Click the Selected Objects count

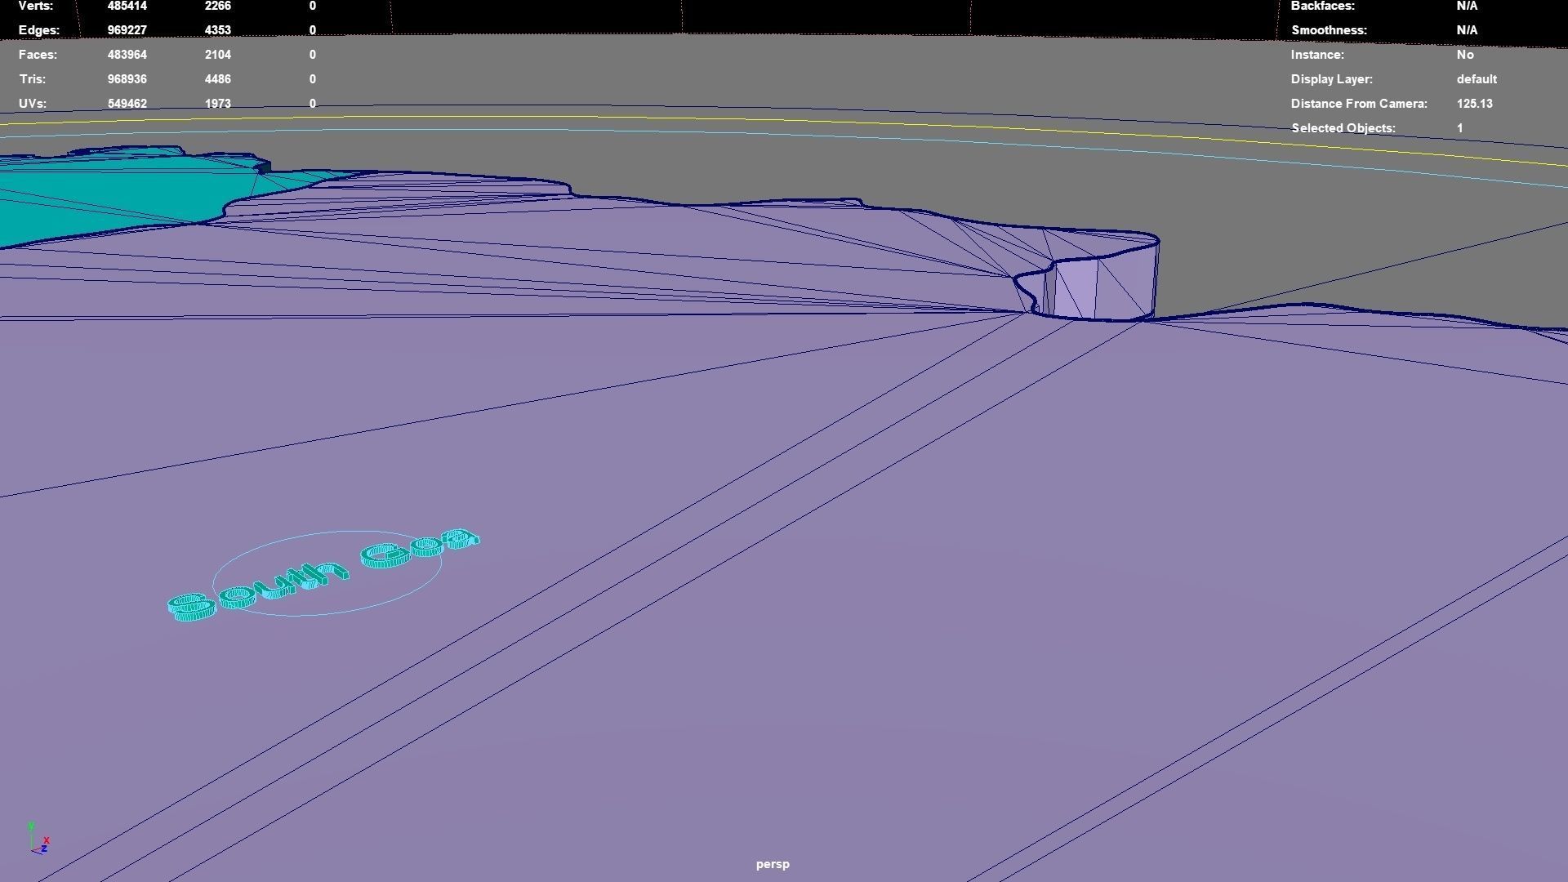tap(1459, 128)
